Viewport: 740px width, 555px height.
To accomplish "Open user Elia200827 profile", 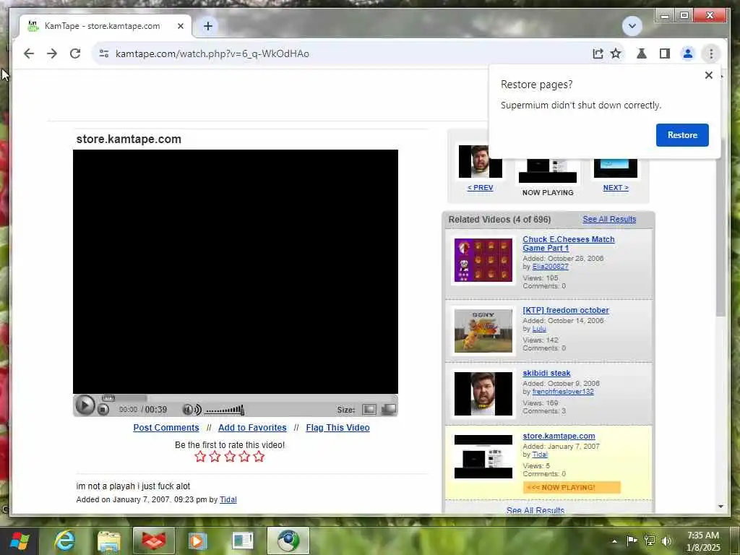I will 550,266.
